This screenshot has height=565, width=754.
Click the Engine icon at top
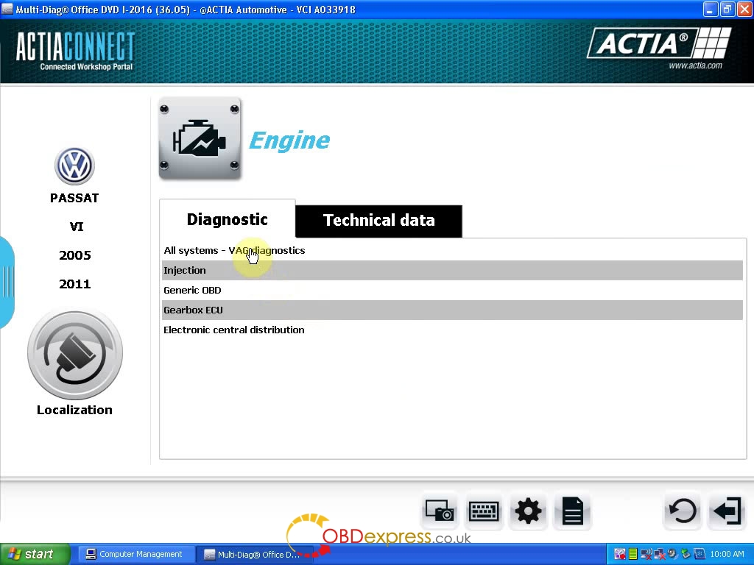[200, 139]
